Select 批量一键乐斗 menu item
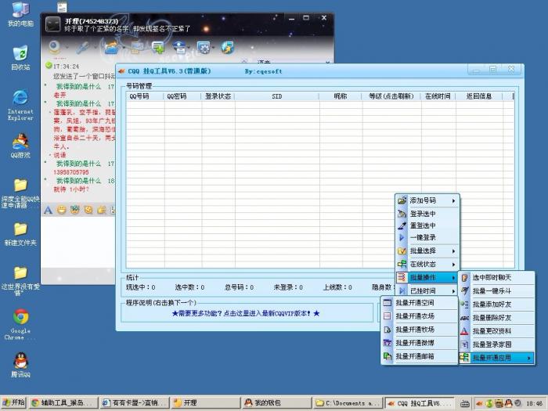Image resolution: width=548 pixels, height=411 pixels. tap(496, 290)
